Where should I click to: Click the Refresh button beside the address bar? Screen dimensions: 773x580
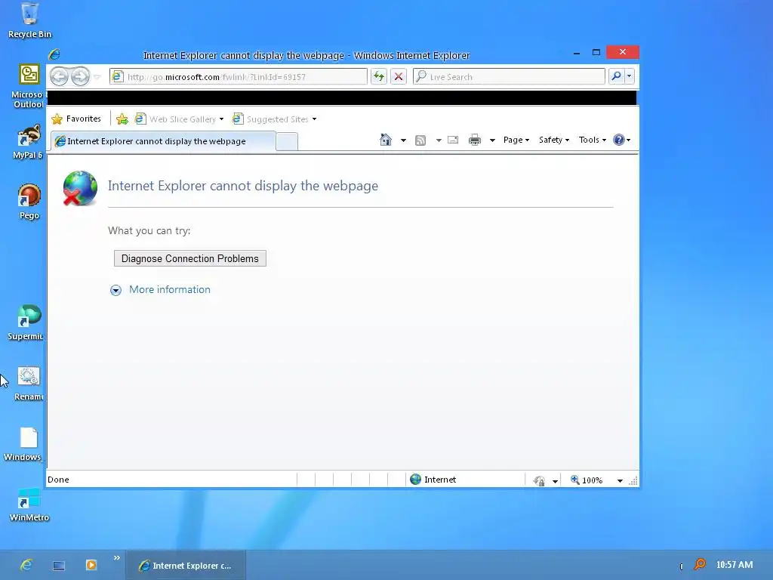pos(379,76)
